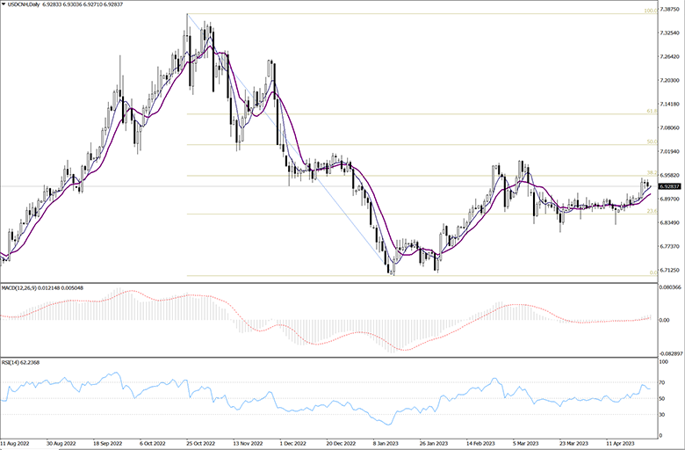Click the RSI(14) 62.2368 indicator label
The image size is (685, 450).
tap(20, 362)
